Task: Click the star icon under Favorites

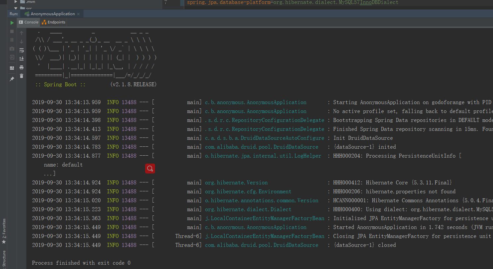Action: pos(4,242)
